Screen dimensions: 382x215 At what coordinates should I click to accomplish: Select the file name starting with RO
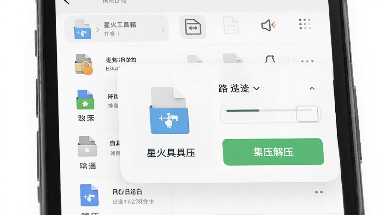tap(127, 192)
